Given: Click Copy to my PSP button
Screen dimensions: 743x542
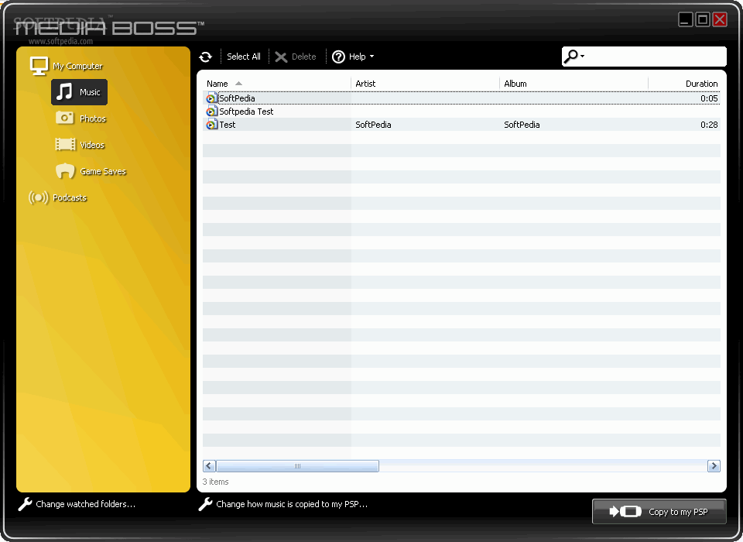Looking at the screenshot, I should click(x=659, y=511).
